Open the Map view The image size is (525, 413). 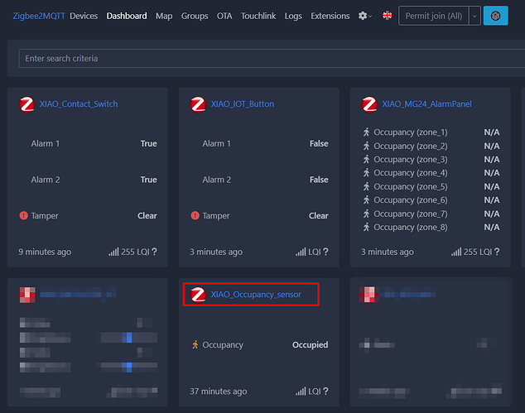[164, 16]
